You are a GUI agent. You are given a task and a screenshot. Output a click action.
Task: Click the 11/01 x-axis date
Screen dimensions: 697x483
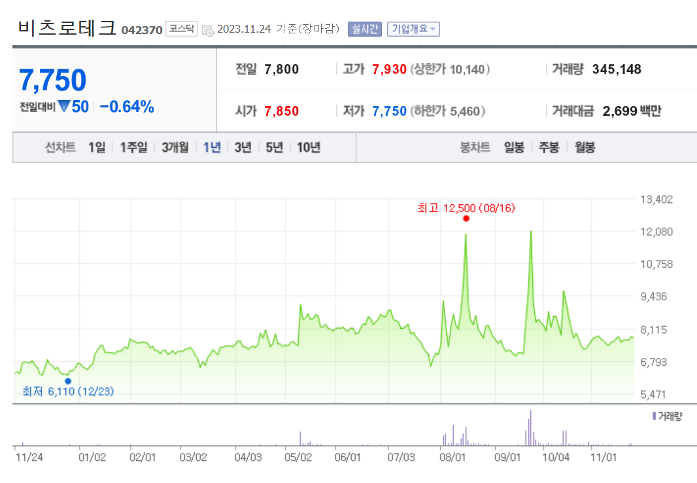tap(603, 457)
